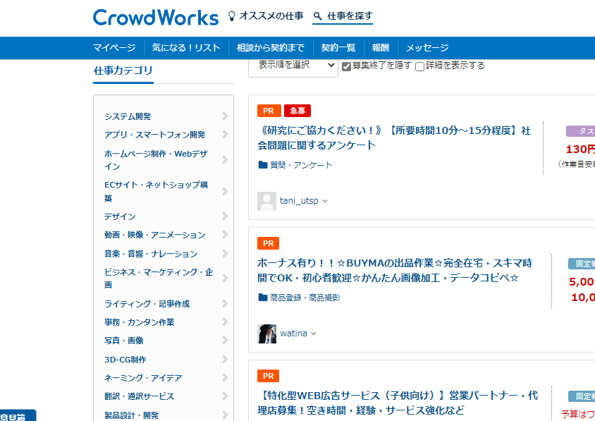Click watina profile avatar
Viewport: 595px width, 421px height.
(266, 334)
